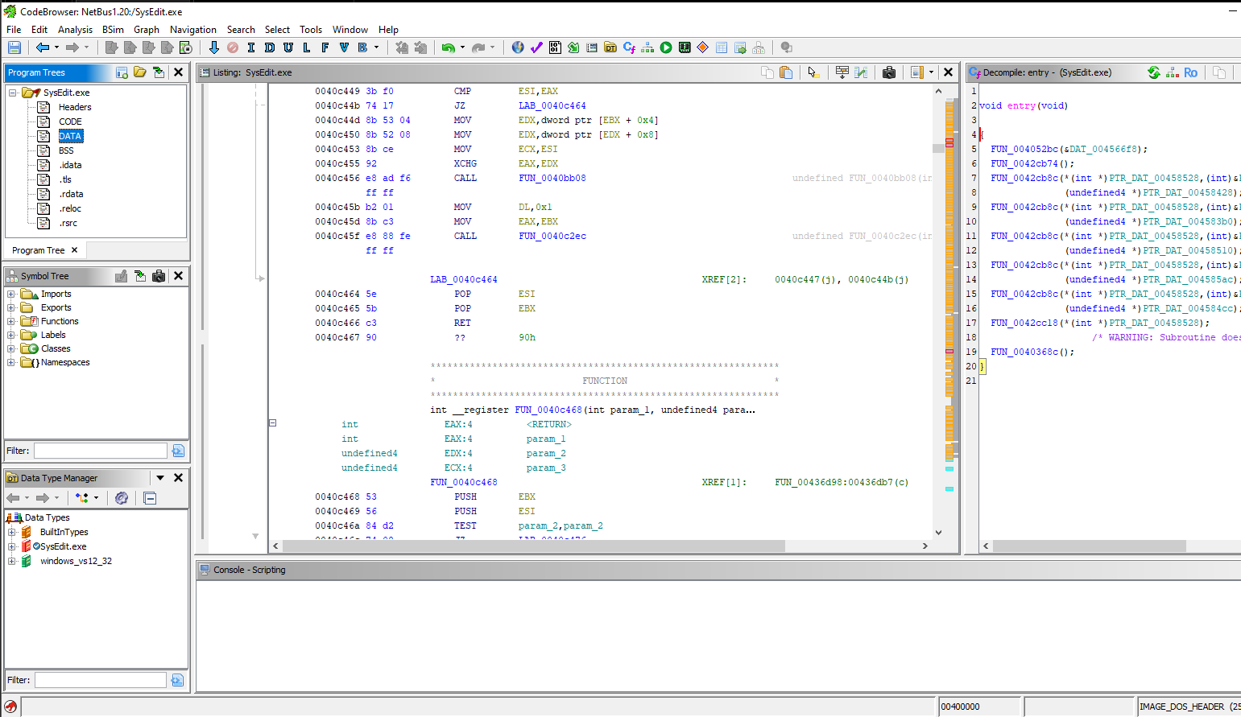Screen dimensions: 1241x717
Task: Take a Listing snapshot with the camera icon
Action: 889,72
